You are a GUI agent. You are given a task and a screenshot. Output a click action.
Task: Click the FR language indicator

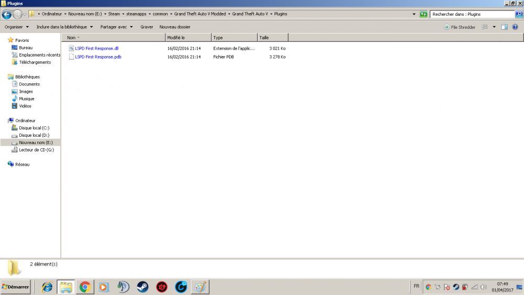click(417, 286)
